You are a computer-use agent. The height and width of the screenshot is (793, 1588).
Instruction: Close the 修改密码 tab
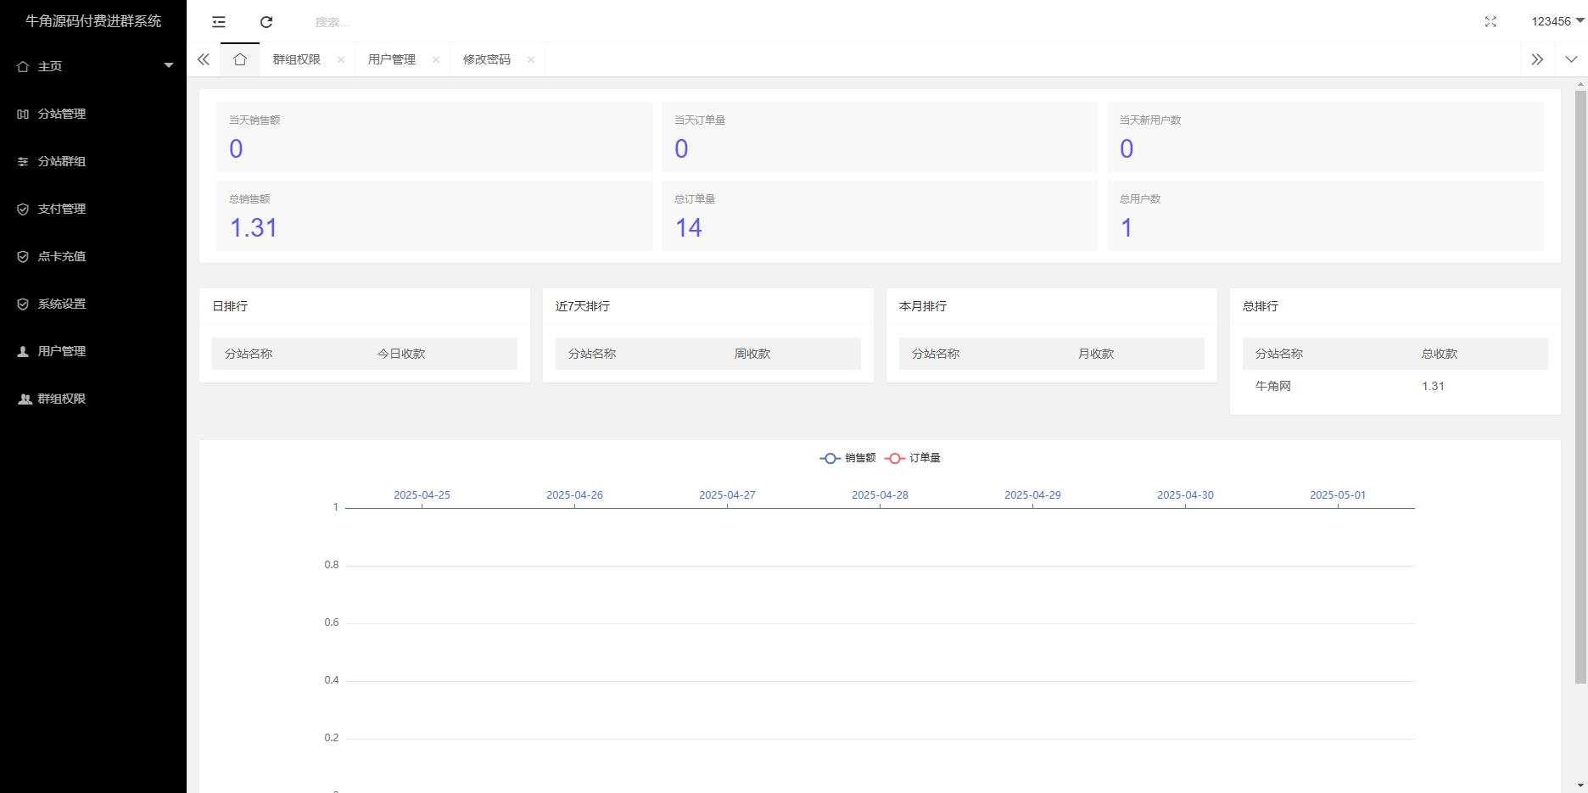pyautogui.click(x=531, y=59)
